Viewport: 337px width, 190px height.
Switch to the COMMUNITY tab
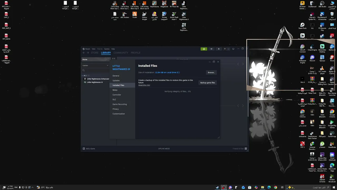click(x=121, y=53)
